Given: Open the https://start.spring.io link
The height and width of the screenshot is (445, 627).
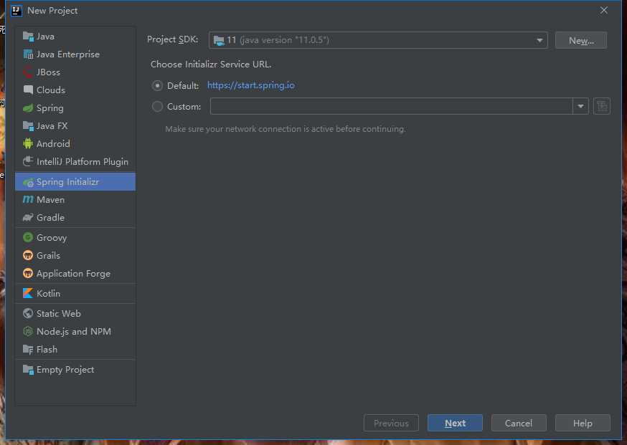Looking at the screenshot, I should click(250, 85).
